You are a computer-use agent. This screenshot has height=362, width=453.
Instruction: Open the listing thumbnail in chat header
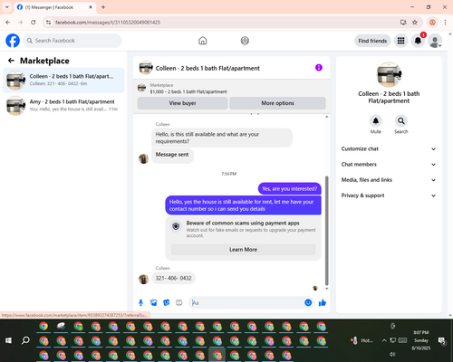click(146, 68)
